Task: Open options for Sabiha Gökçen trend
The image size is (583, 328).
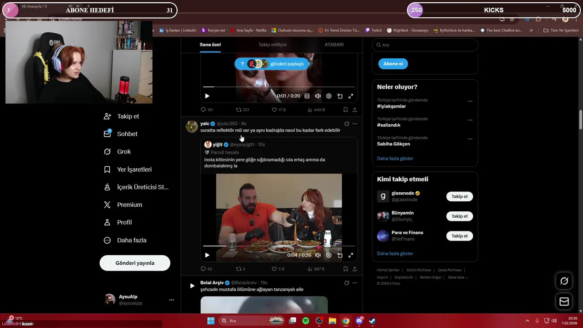Action: (470, 139)
